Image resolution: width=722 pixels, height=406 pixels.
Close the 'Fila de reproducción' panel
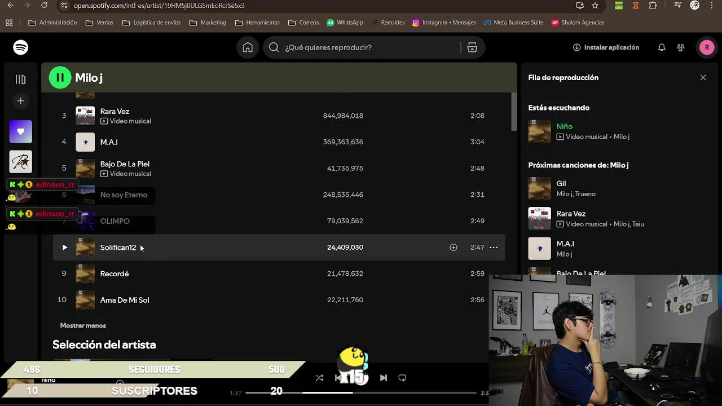click(703, 78)
